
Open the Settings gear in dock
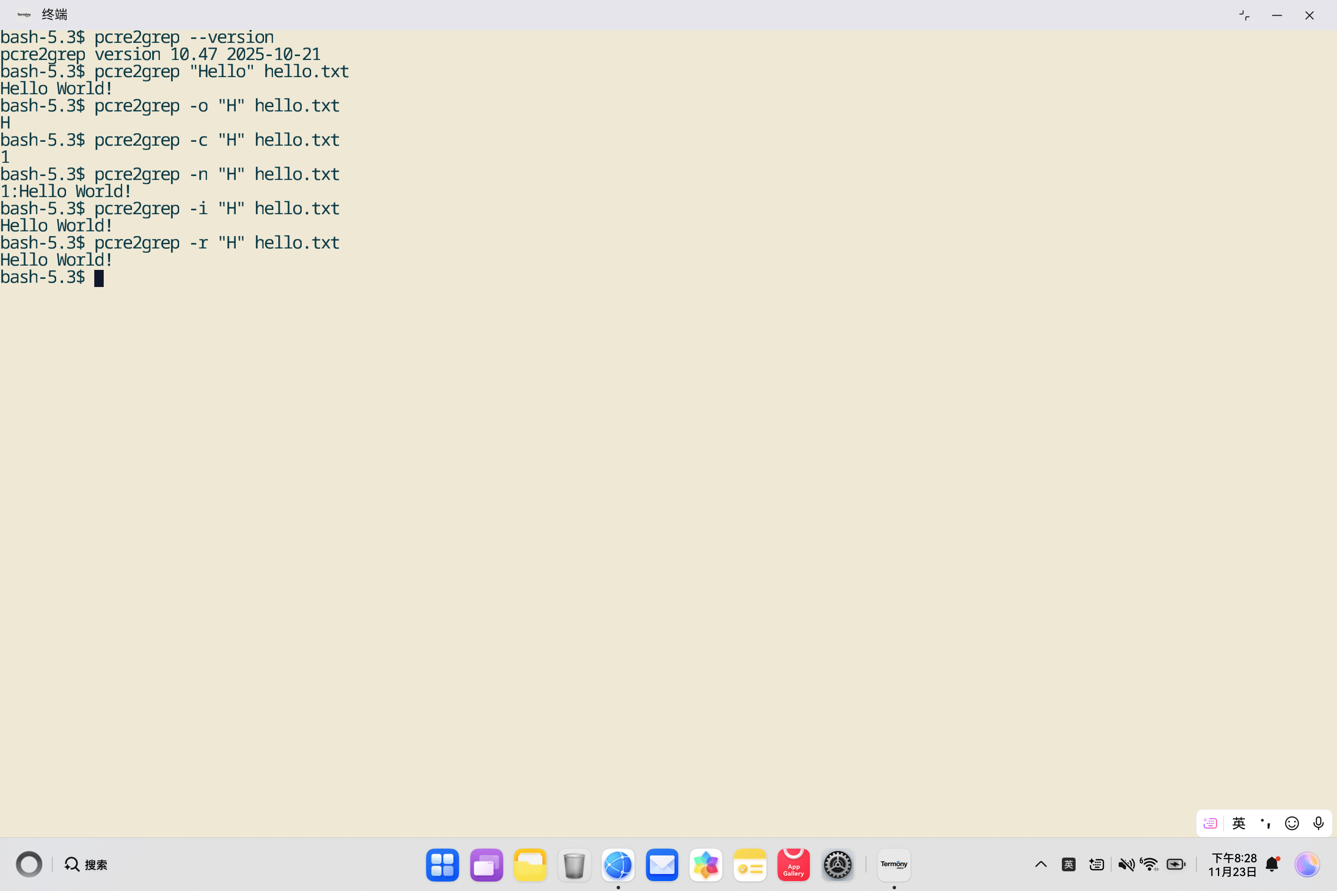(x=837, y=865)
